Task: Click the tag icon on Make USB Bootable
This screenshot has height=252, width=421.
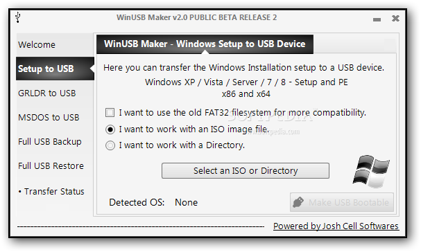Action: click(298, 202)
